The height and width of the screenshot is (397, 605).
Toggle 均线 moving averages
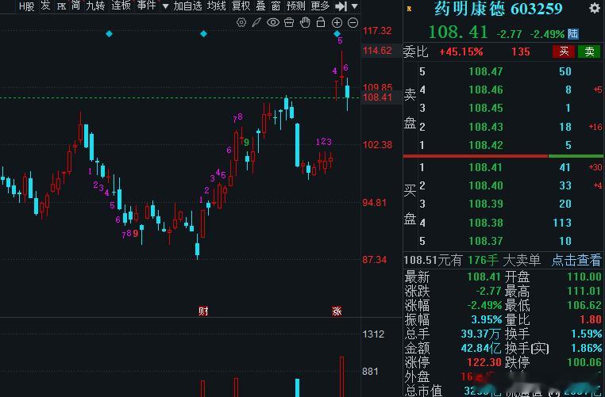(x=217, y=6)
